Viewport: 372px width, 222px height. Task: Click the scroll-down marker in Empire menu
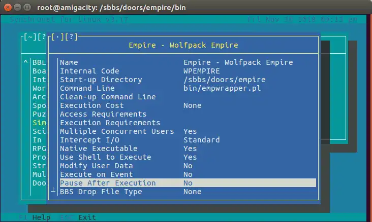coord(53,190)
